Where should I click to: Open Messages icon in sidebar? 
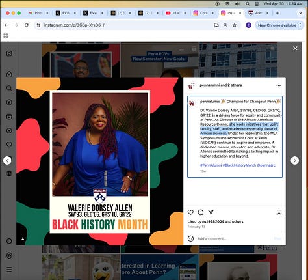(x=9, y=131)
